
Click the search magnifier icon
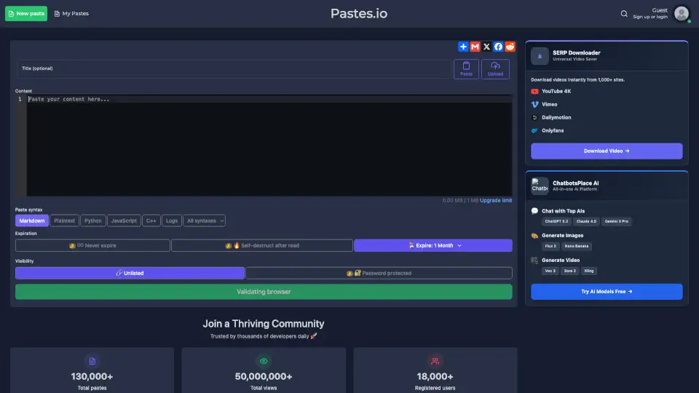624,14
